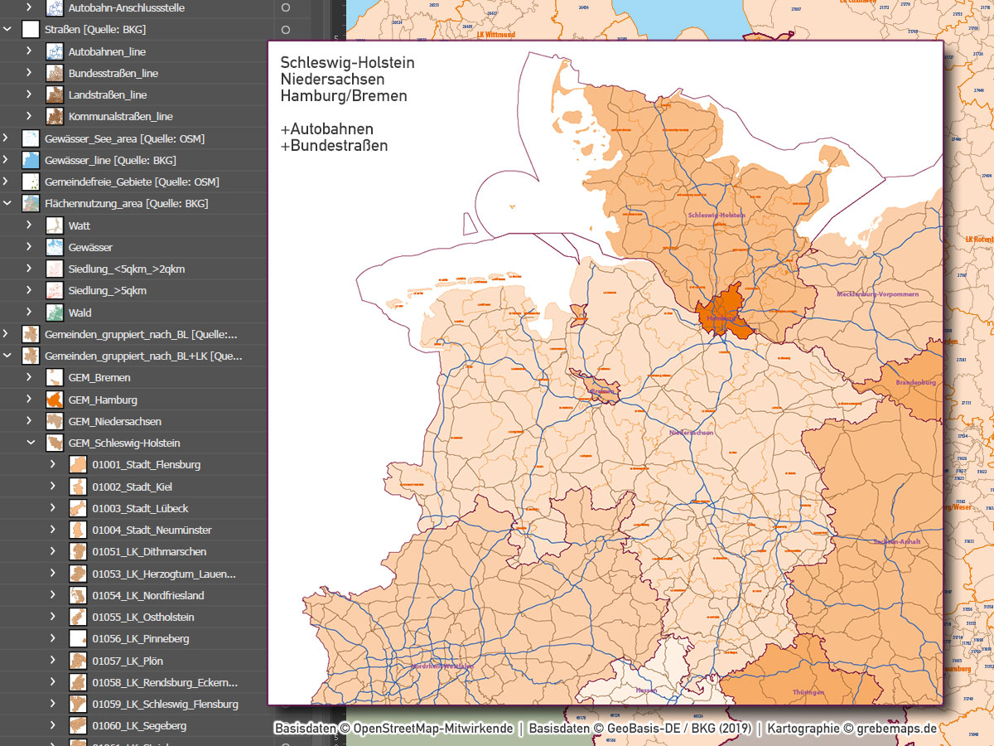Select the Gewässer_See_area layer

pos(99,138)
